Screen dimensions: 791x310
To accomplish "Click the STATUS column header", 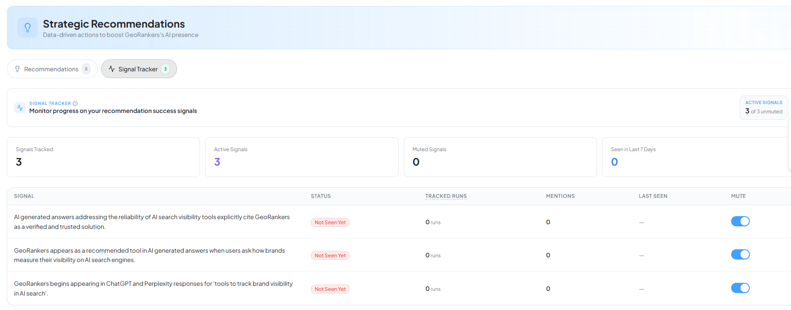I will [x=321, y=196].
